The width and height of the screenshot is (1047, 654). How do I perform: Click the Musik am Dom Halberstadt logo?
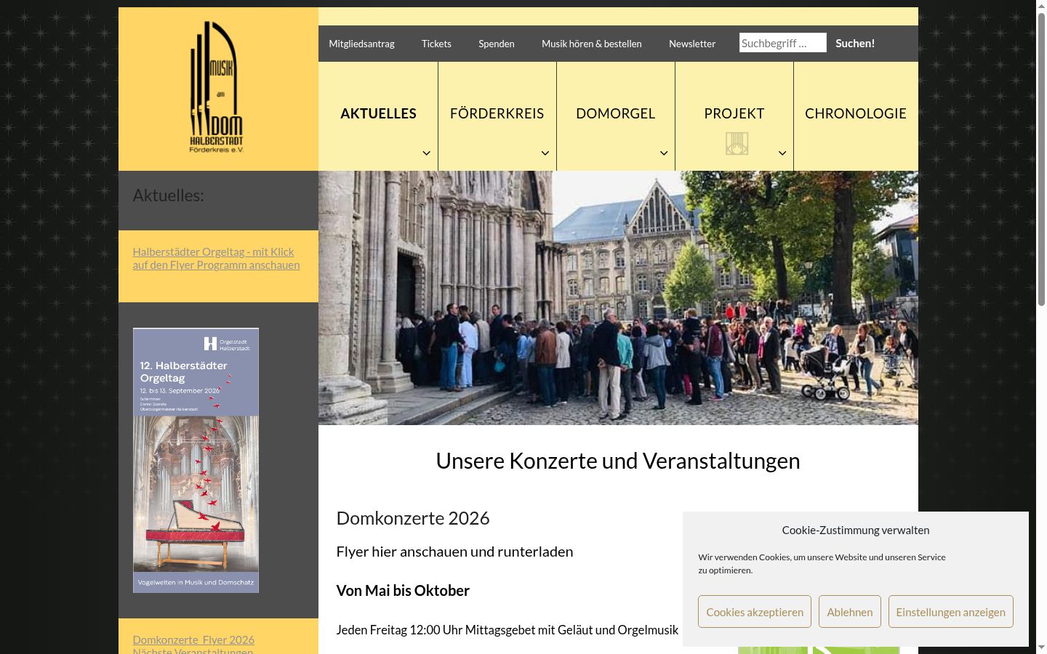(x=217, y=87)
